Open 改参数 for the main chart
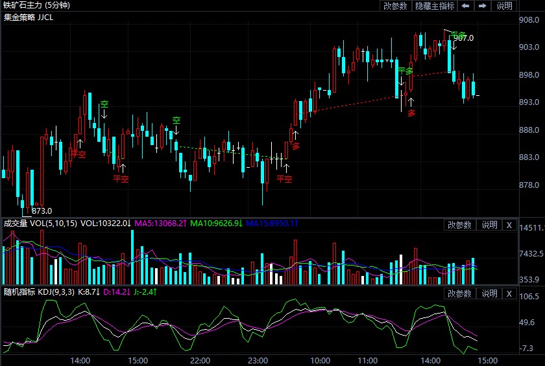 [x=395, y=6]
